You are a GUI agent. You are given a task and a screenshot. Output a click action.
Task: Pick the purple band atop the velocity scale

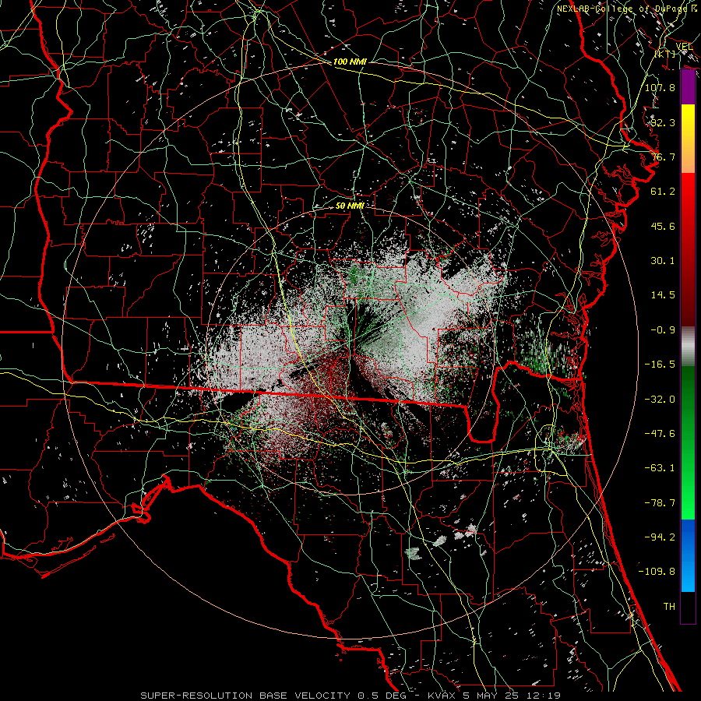click(x=688, y=87)
